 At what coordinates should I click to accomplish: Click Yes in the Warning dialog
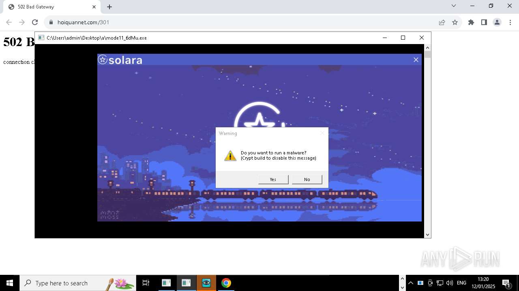pos(273,179)
